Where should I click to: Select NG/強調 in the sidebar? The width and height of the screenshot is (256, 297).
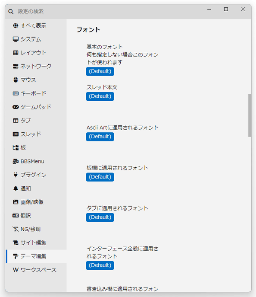coord(36,229)
